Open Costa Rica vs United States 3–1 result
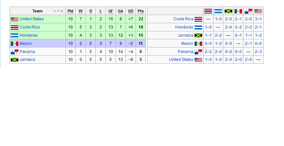The height and width of the screenshot is (146, 284). [258, 19]
